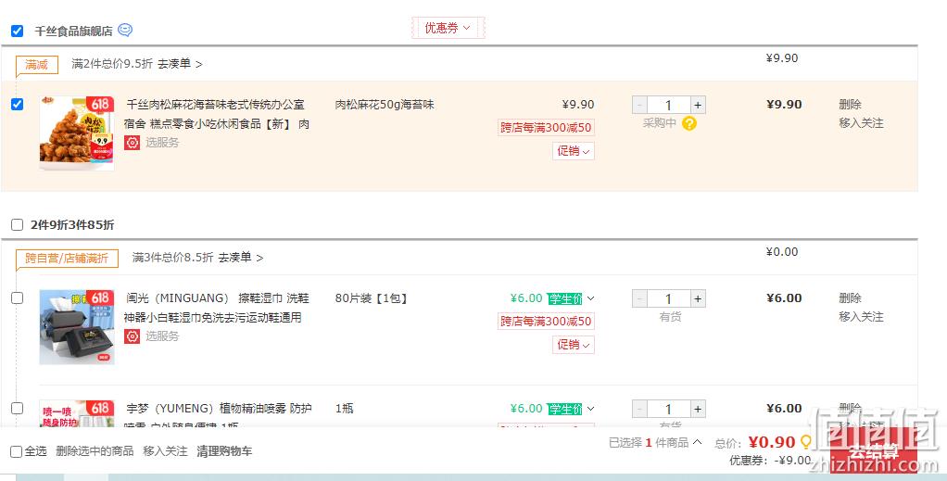Check the 闽光 擦鞋湿巾 item checkbox
Viewport: 947px width, 481px height.
click(17, 297)
